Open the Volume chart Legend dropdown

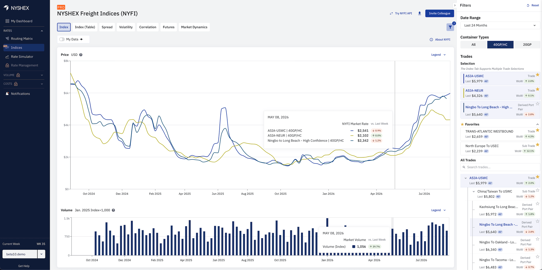[438, 210]
